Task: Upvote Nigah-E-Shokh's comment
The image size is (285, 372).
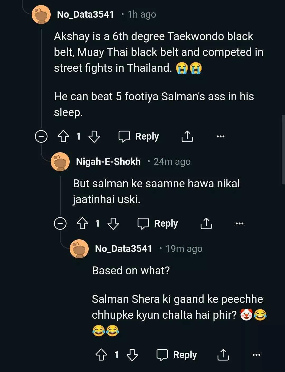Action: [82, 223]
